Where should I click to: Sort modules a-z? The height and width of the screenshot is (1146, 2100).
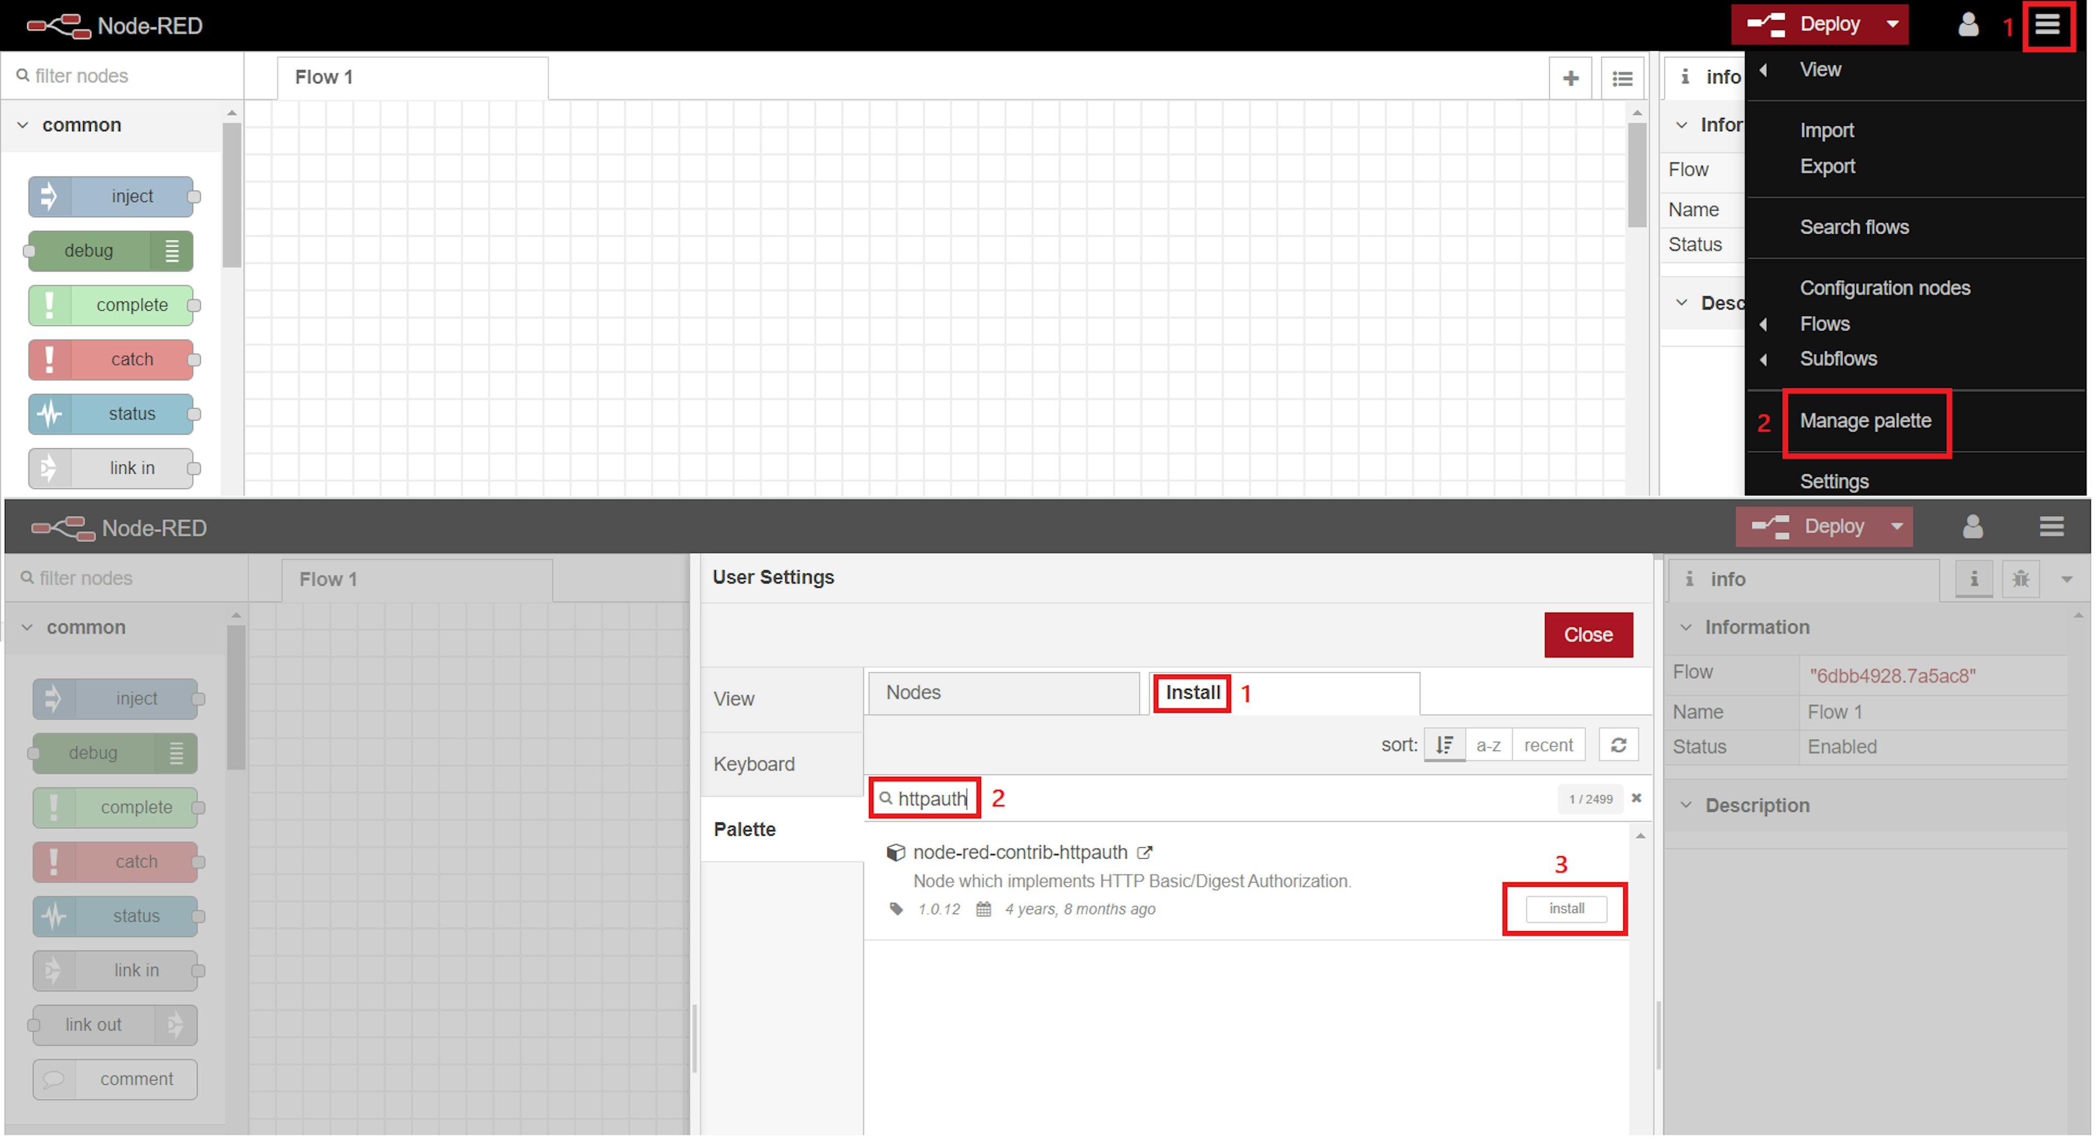click(x=1489, y=746)
